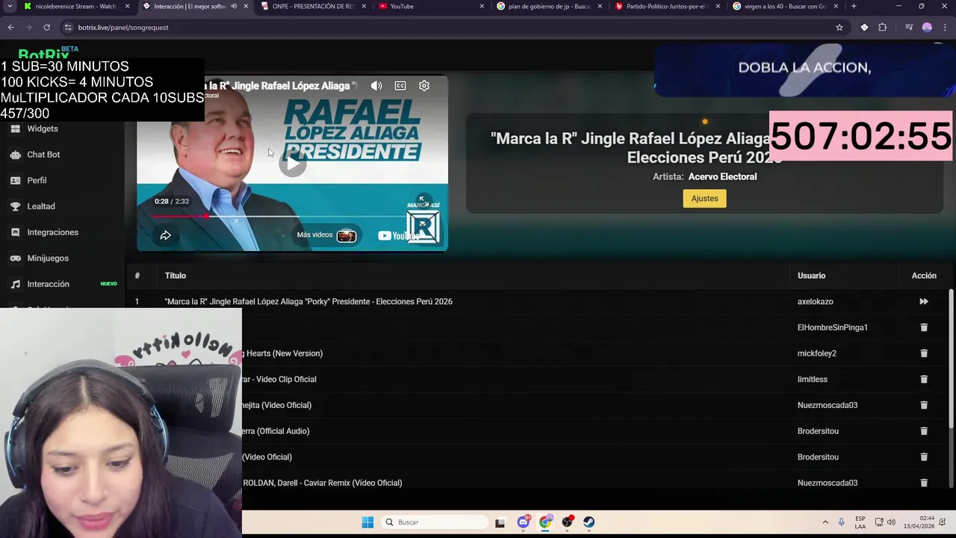Mute the embedded video volume
Image resolution: width=956 pixels, height=538 pixels.
click(376, 86)
